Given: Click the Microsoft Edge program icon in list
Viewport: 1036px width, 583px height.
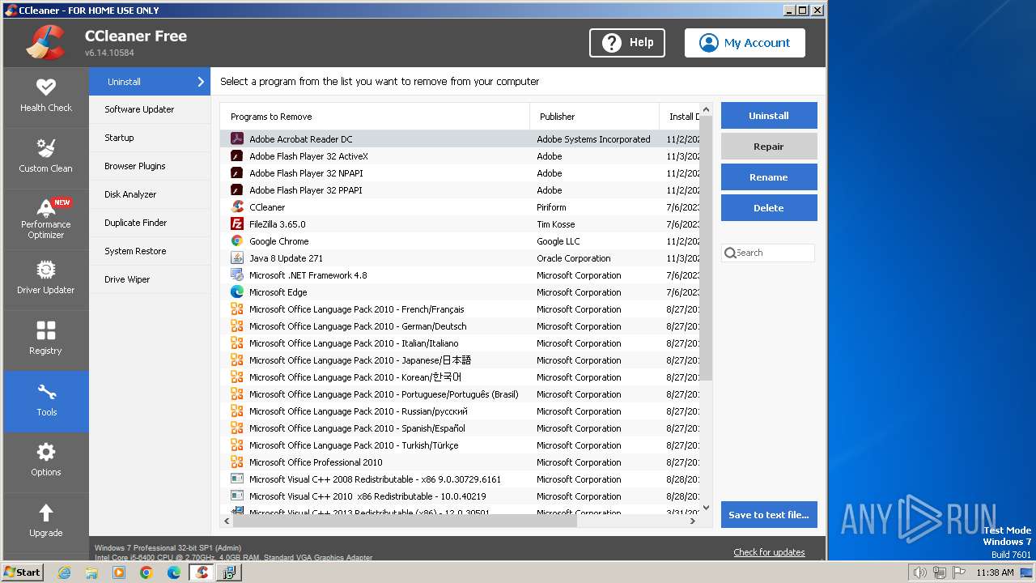Looking at the screenshot, I should 237,291.
